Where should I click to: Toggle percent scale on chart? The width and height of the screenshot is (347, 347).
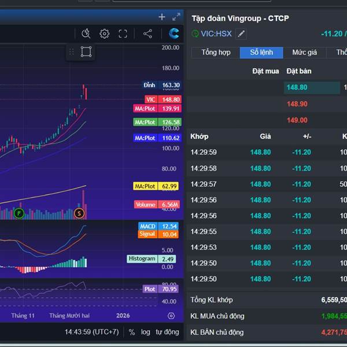click(x=132, y=332)
